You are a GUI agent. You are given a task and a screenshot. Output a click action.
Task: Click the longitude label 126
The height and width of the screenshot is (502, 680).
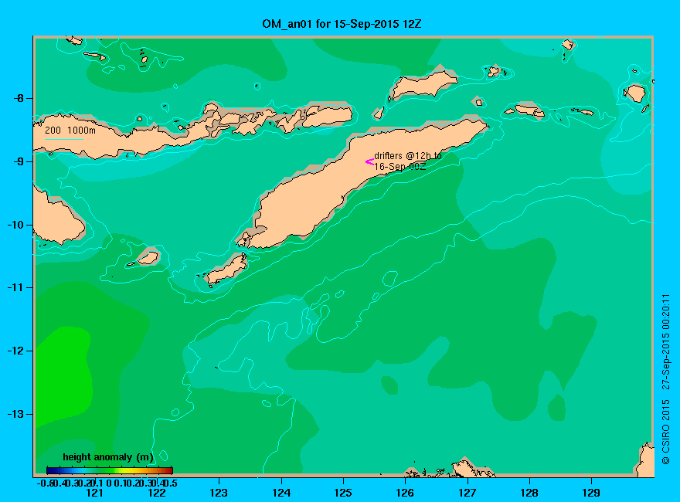coord(405,493)
